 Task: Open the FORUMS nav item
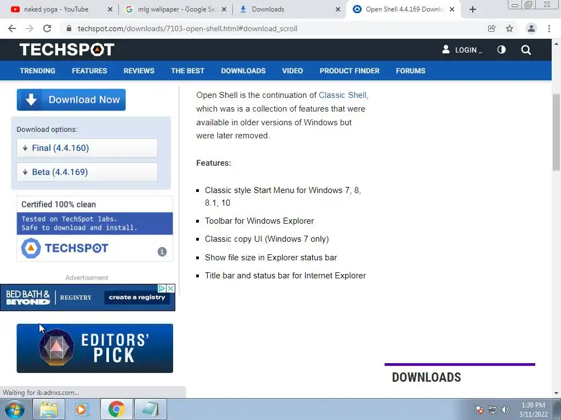tap(410, 71)
